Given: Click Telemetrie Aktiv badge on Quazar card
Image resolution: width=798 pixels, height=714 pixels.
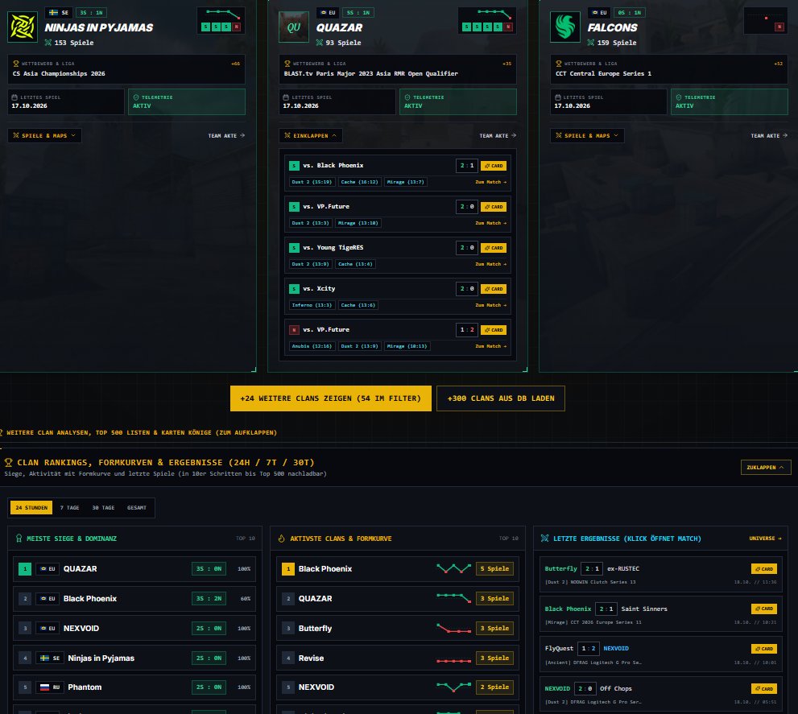Looking at the screenshot, I should (x=458, y=101).
